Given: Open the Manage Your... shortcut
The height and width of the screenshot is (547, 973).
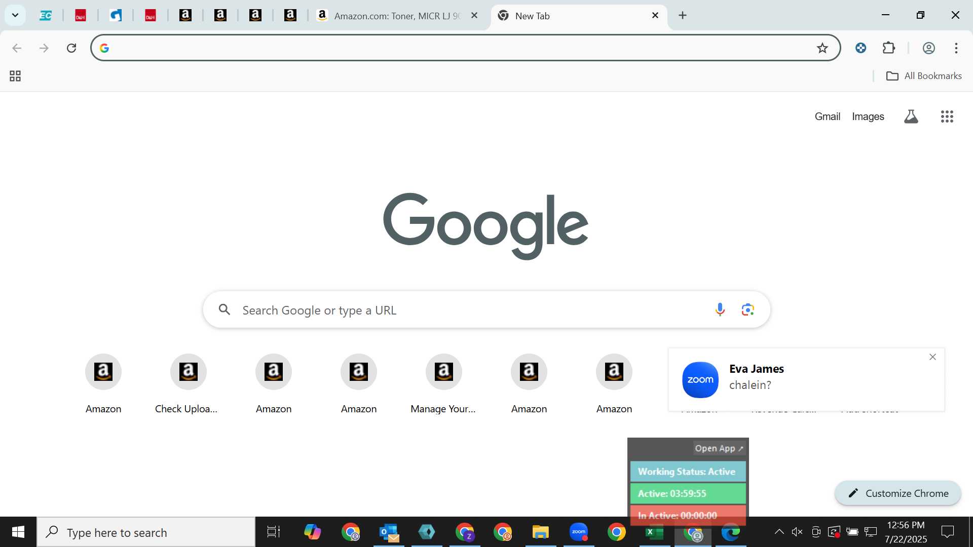Looking at the screenshot, I should click(443, 384).
